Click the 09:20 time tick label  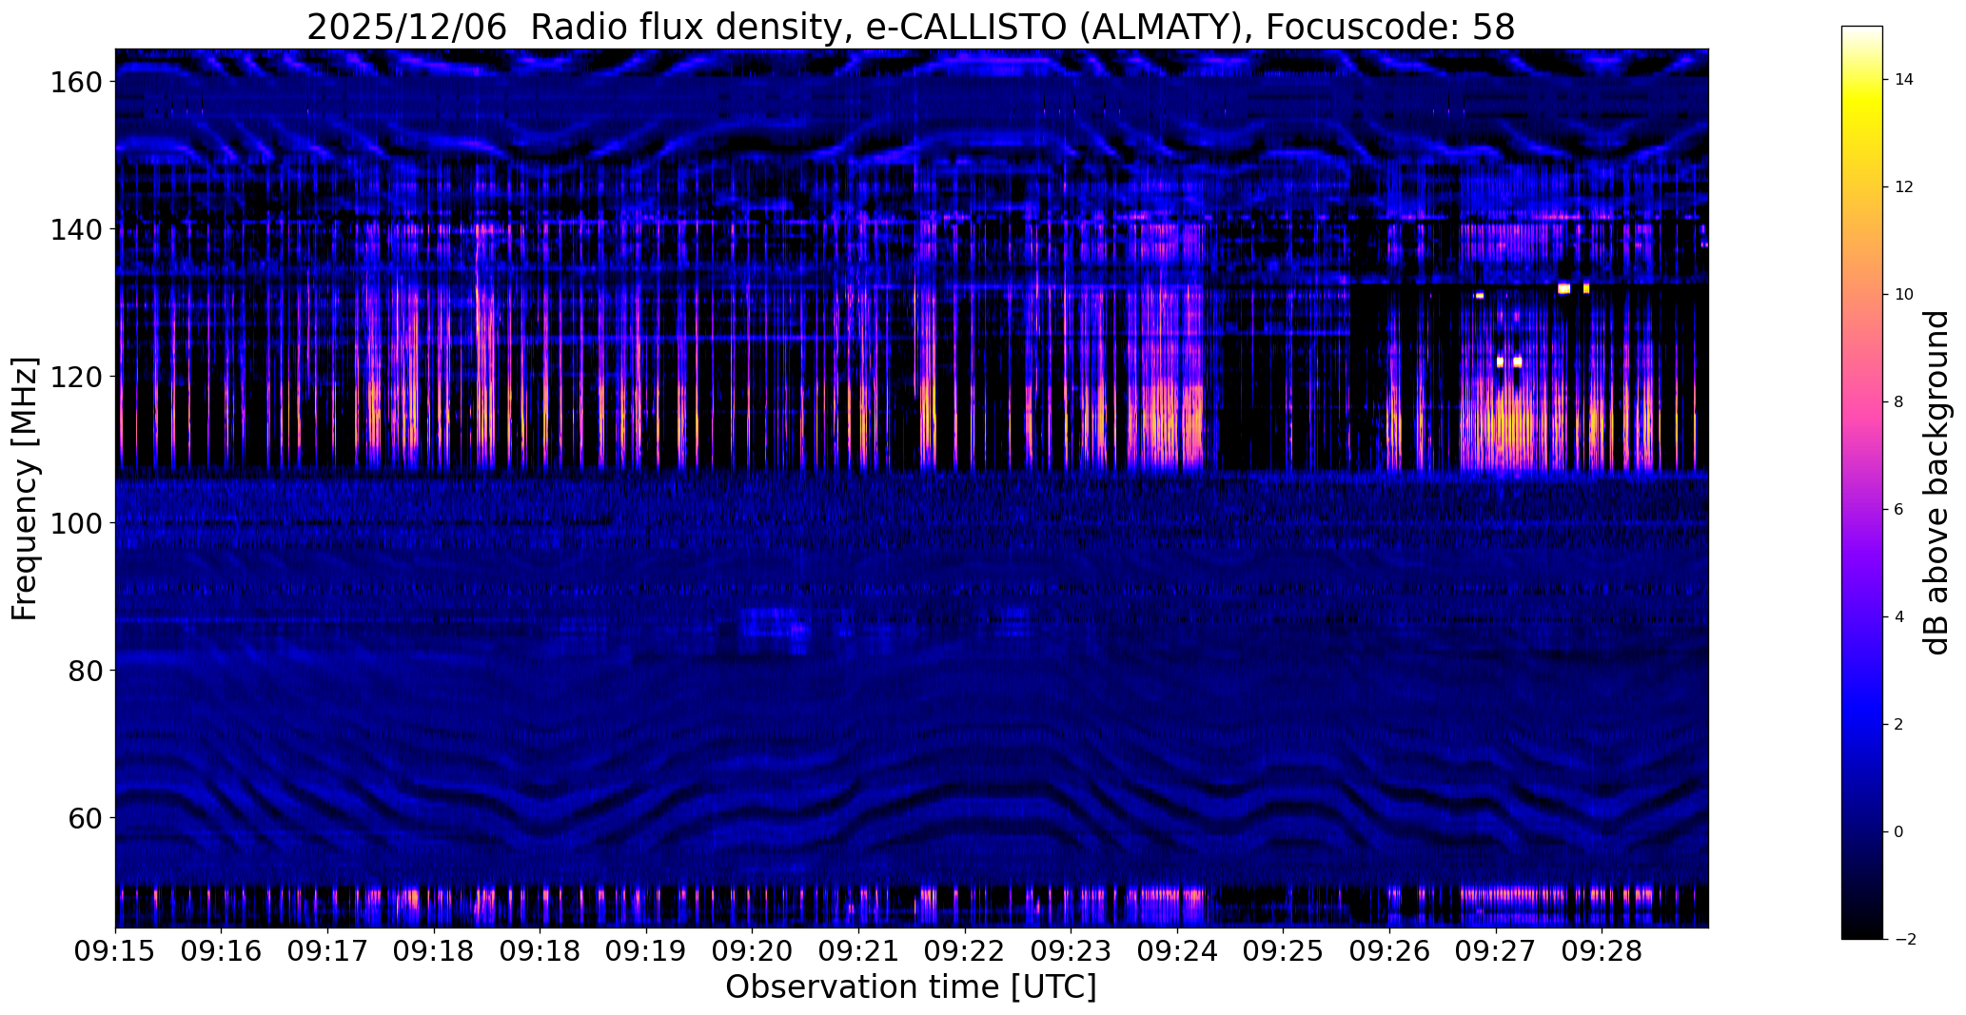(x=752, y=951)
